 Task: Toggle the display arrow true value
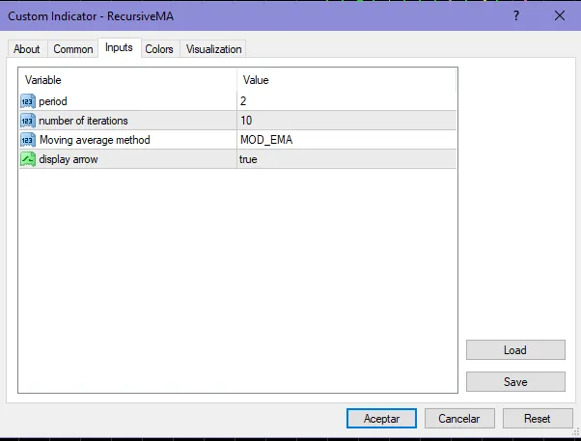346,159
